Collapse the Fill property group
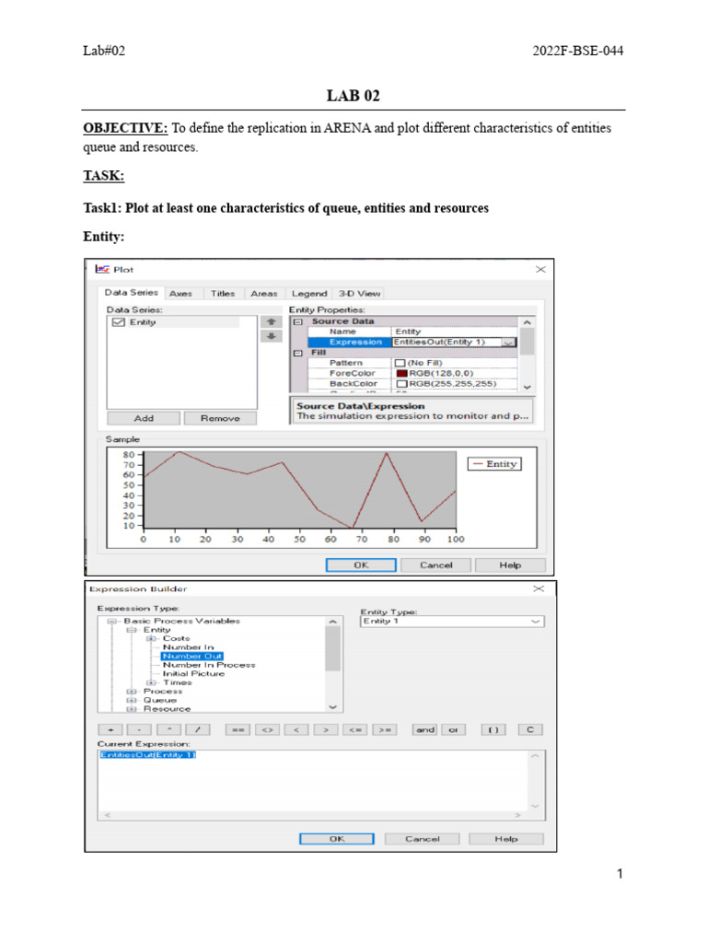707x943 pixels. [x=297, y=353]
